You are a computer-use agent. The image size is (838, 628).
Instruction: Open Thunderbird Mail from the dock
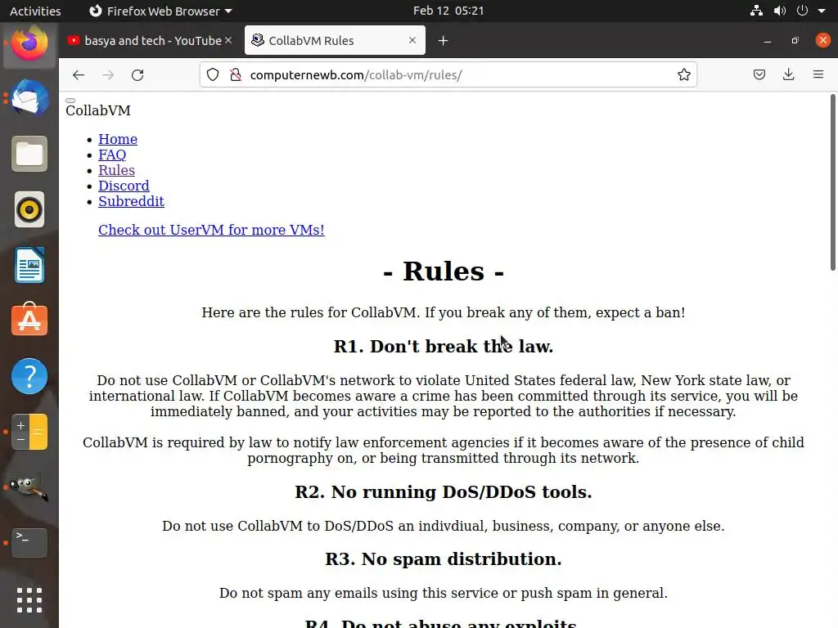29,98
